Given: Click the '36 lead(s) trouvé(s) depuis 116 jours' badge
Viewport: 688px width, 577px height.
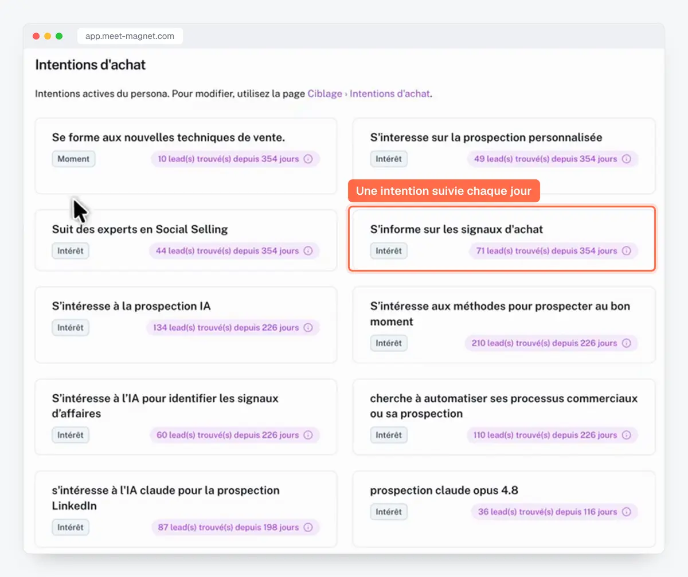Looking at the screenshot, I should point(554,512).
